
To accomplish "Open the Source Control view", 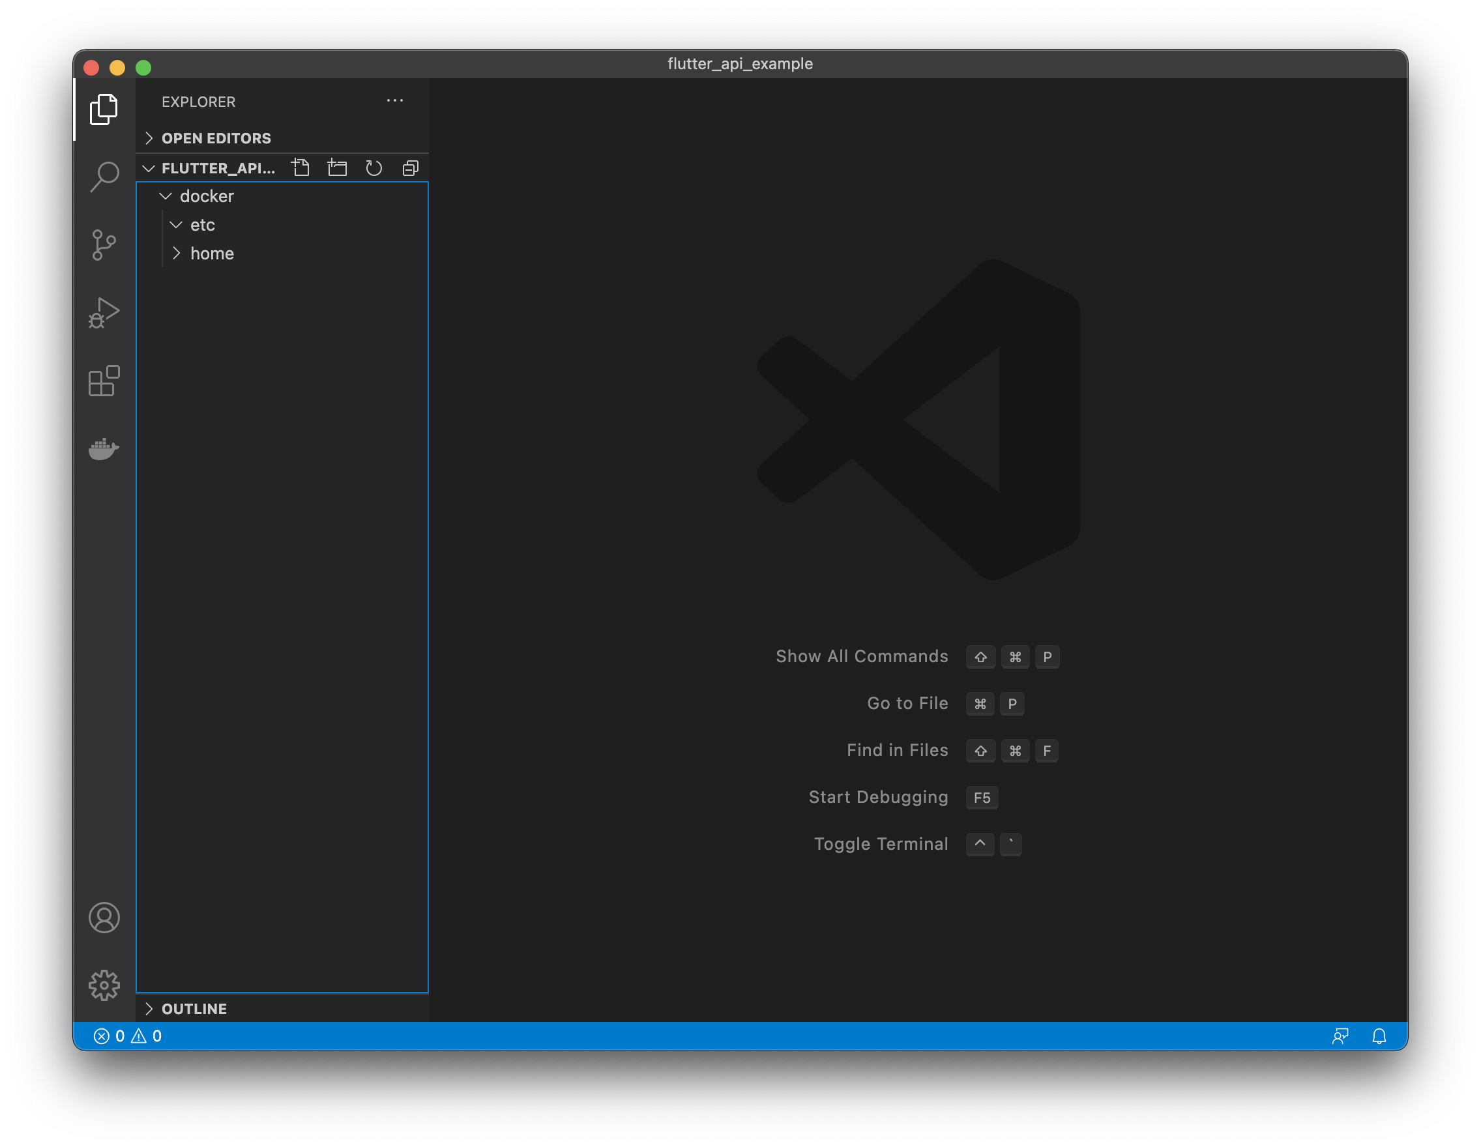I will [104, 245].
